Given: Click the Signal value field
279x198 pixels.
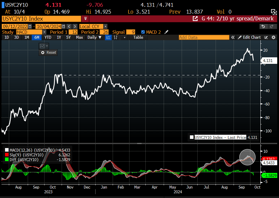Looking at the screenshot, I should point(131,32).
